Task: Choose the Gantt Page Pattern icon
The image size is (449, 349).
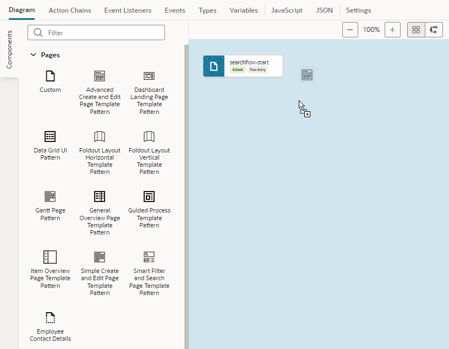Action: tap(50, 197)
